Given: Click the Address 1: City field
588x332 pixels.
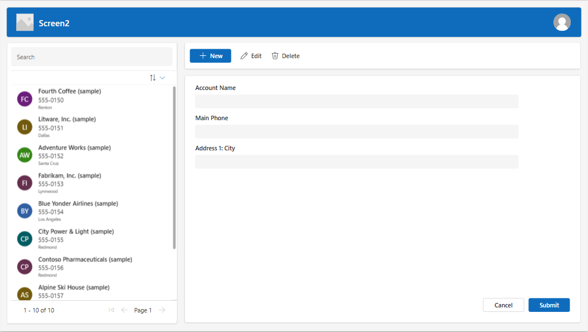Looking at the screenshot, I should pyautogui.click(x=357, y=162).
